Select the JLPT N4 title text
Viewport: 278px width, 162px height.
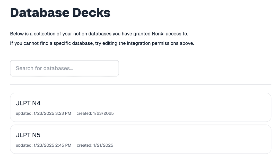point(28,103)
